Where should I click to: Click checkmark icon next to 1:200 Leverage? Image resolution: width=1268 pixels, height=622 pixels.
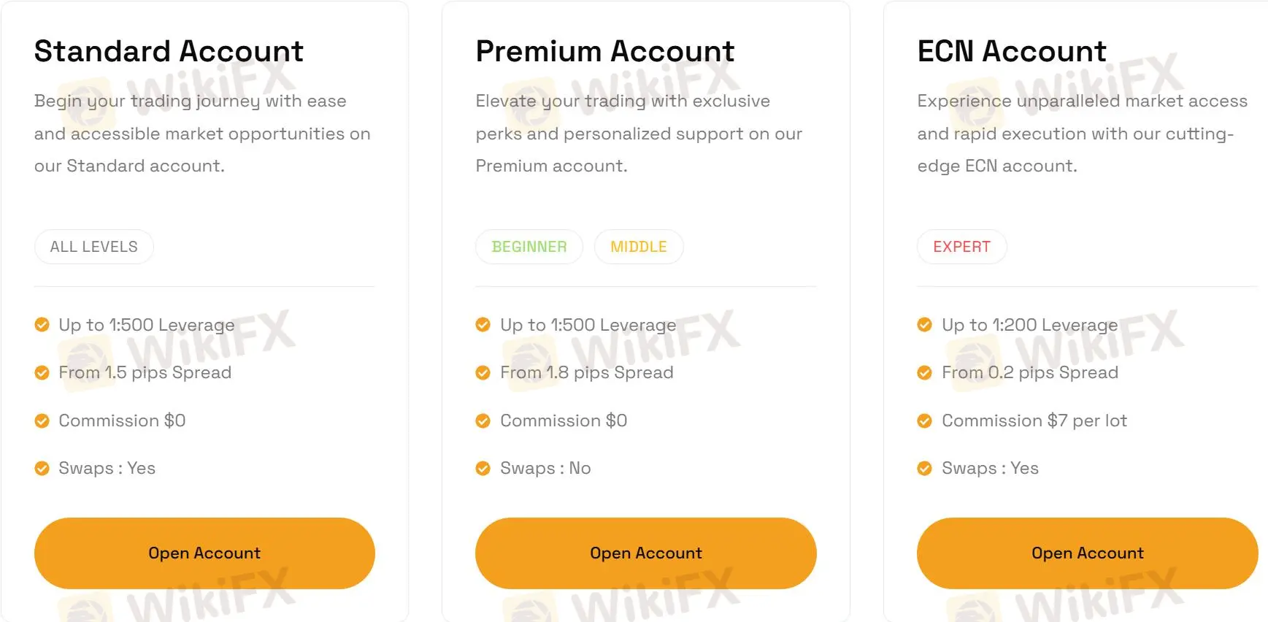925,325
